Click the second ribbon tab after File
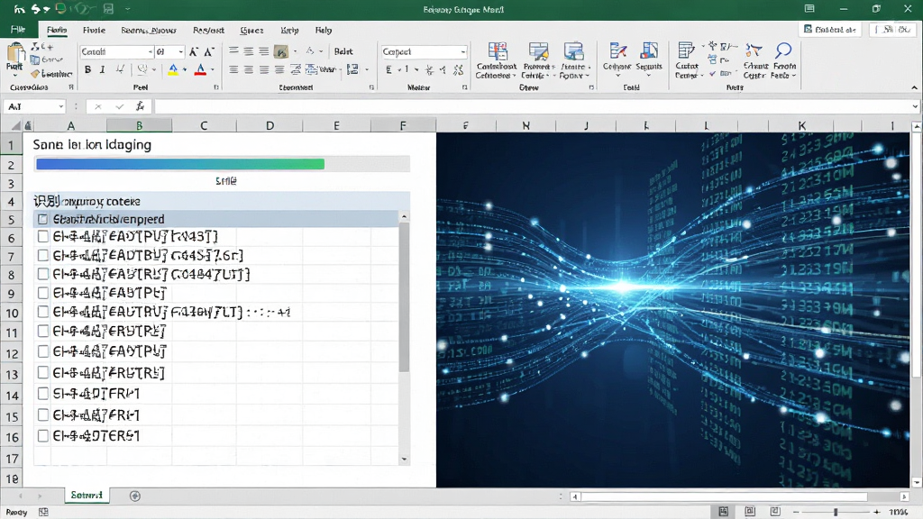Screen dimensions: 923x519 click(x=94, y=30)
